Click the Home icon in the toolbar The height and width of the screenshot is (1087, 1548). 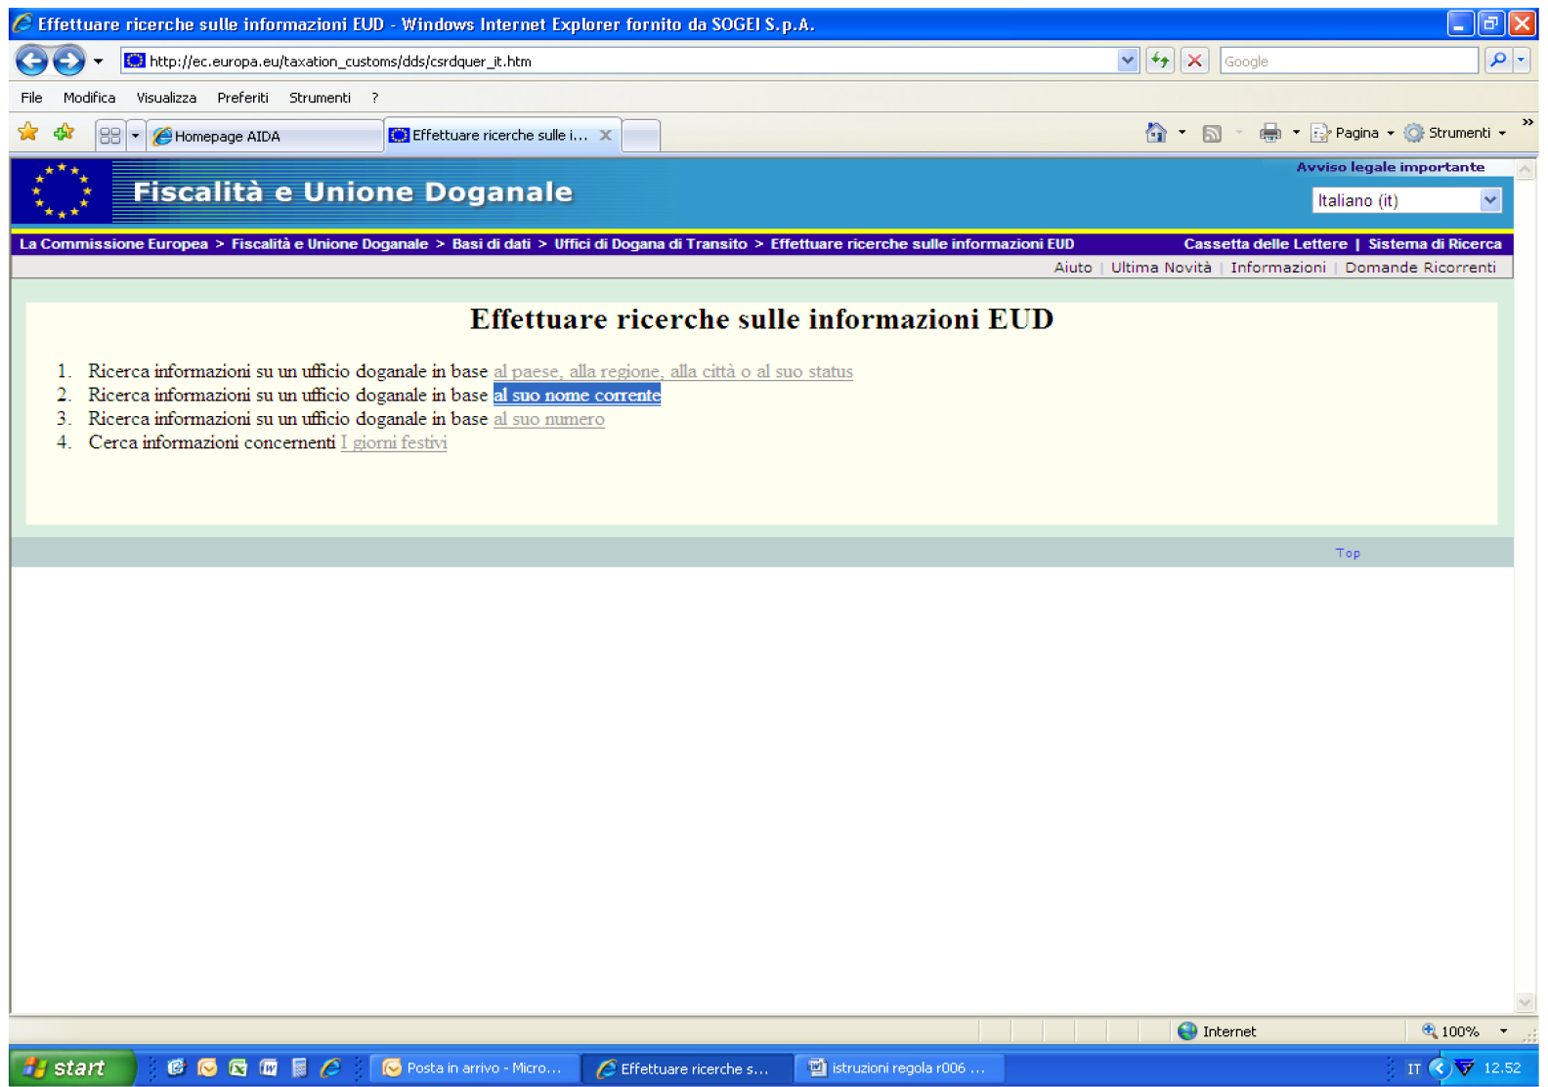coord(1155,133)
